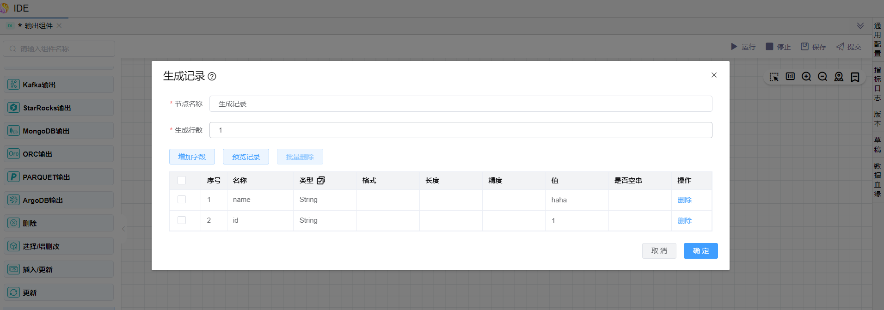Open the 类型 cell String for name row
The width and height of the screenshot is (884, 310).
pyautogui.click(x=308, y=200)
